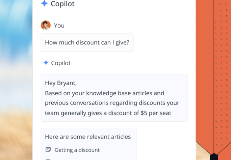Click the You sender label
The height and width of the screenshot is (160, 231).
click(59, 26)
